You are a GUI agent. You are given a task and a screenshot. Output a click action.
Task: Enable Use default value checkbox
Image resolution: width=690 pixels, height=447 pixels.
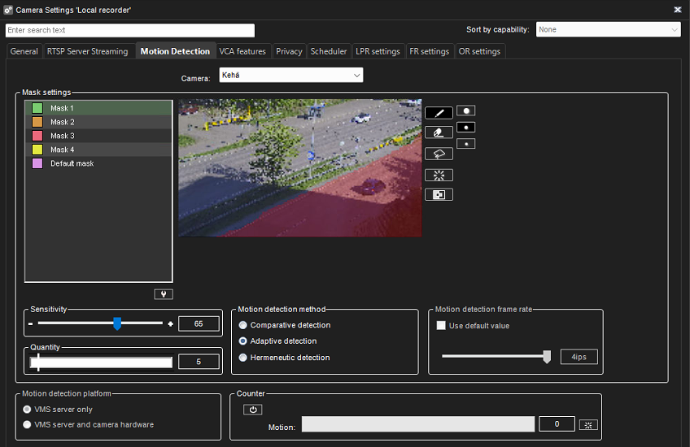coord(441,325)
